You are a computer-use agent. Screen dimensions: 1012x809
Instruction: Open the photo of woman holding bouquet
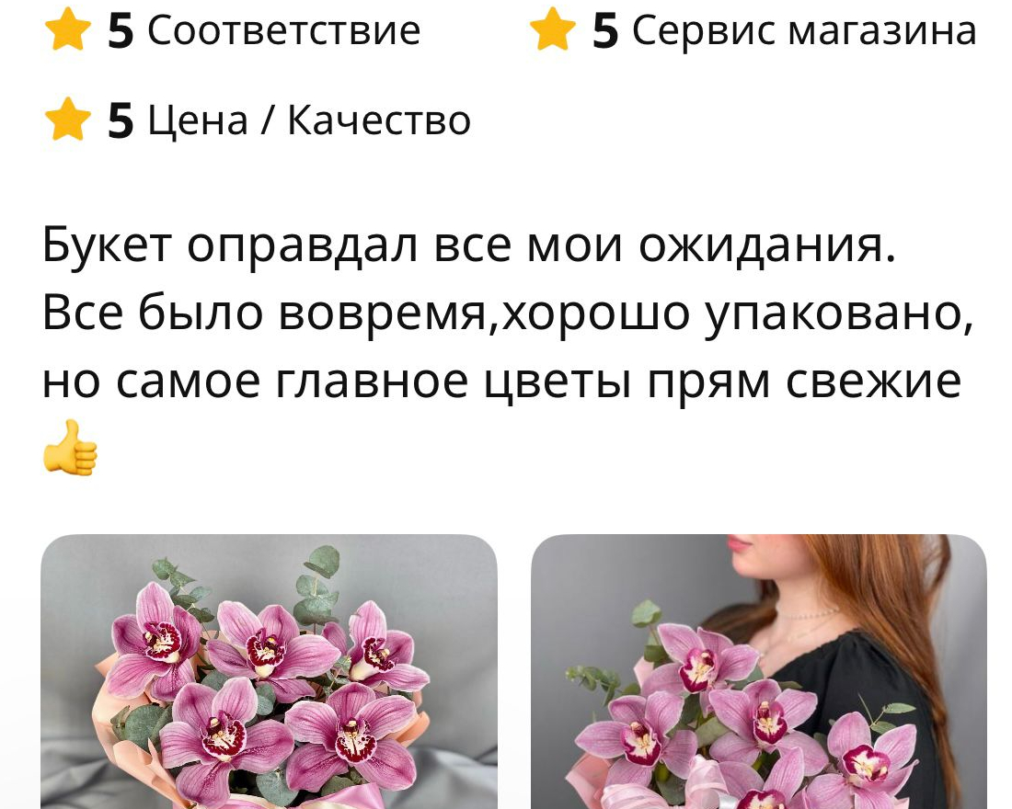pyautogui.click(x=759, y=672)
